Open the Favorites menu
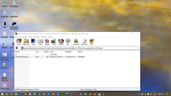The height and width of the screenshot is (96, 171). 37,37
